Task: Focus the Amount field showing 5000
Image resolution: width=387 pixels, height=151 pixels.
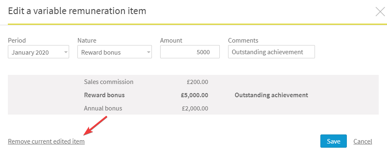Action: point(190,52)
